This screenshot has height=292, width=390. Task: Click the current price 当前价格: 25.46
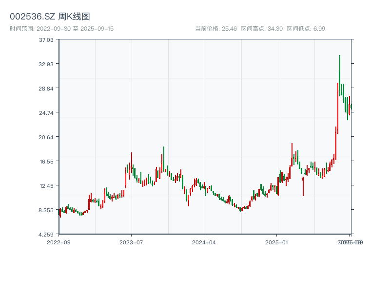(216, 29)
